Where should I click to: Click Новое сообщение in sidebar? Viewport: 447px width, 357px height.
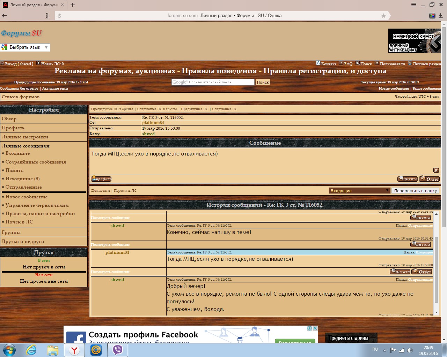pos(26,197)
